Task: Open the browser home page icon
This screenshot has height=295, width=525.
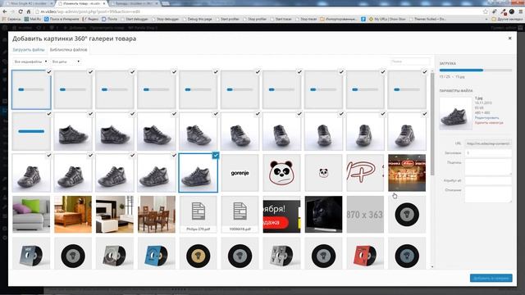Action: click(x=29, y=11)
